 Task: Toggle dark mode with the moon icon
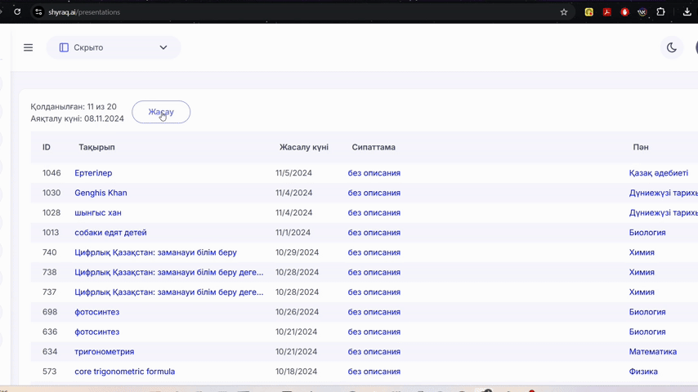tap(671, 47)
